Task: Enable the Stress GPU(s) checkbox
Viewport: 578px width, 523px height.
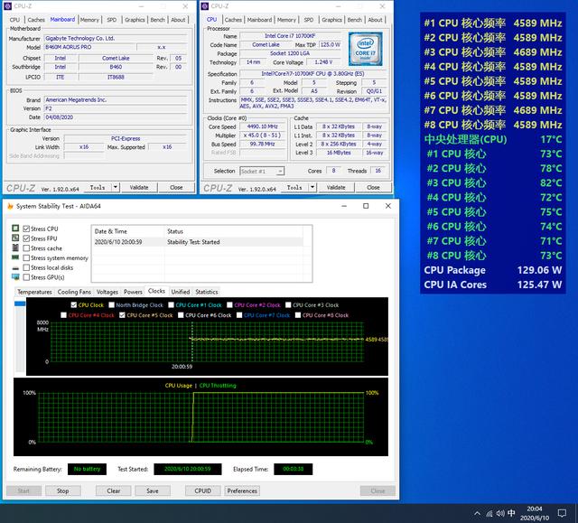Action: 26,277
